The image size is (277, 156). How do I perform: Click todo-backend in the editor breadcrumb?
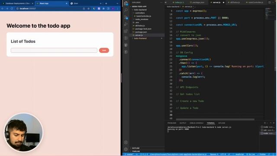173,6
